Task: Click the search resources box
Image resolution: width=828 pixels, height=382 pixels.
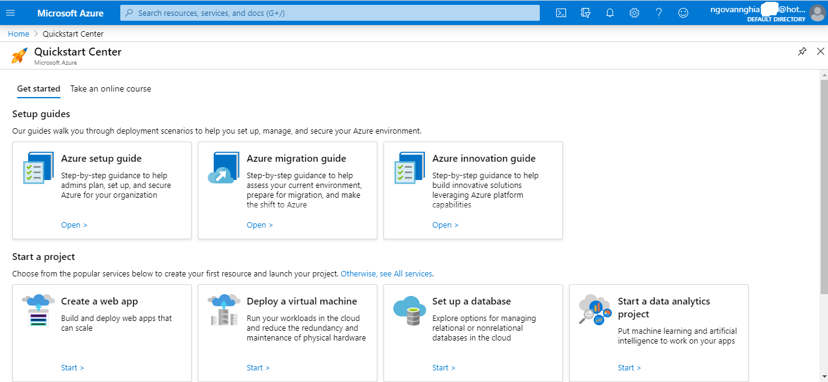Action: (330, 13)
